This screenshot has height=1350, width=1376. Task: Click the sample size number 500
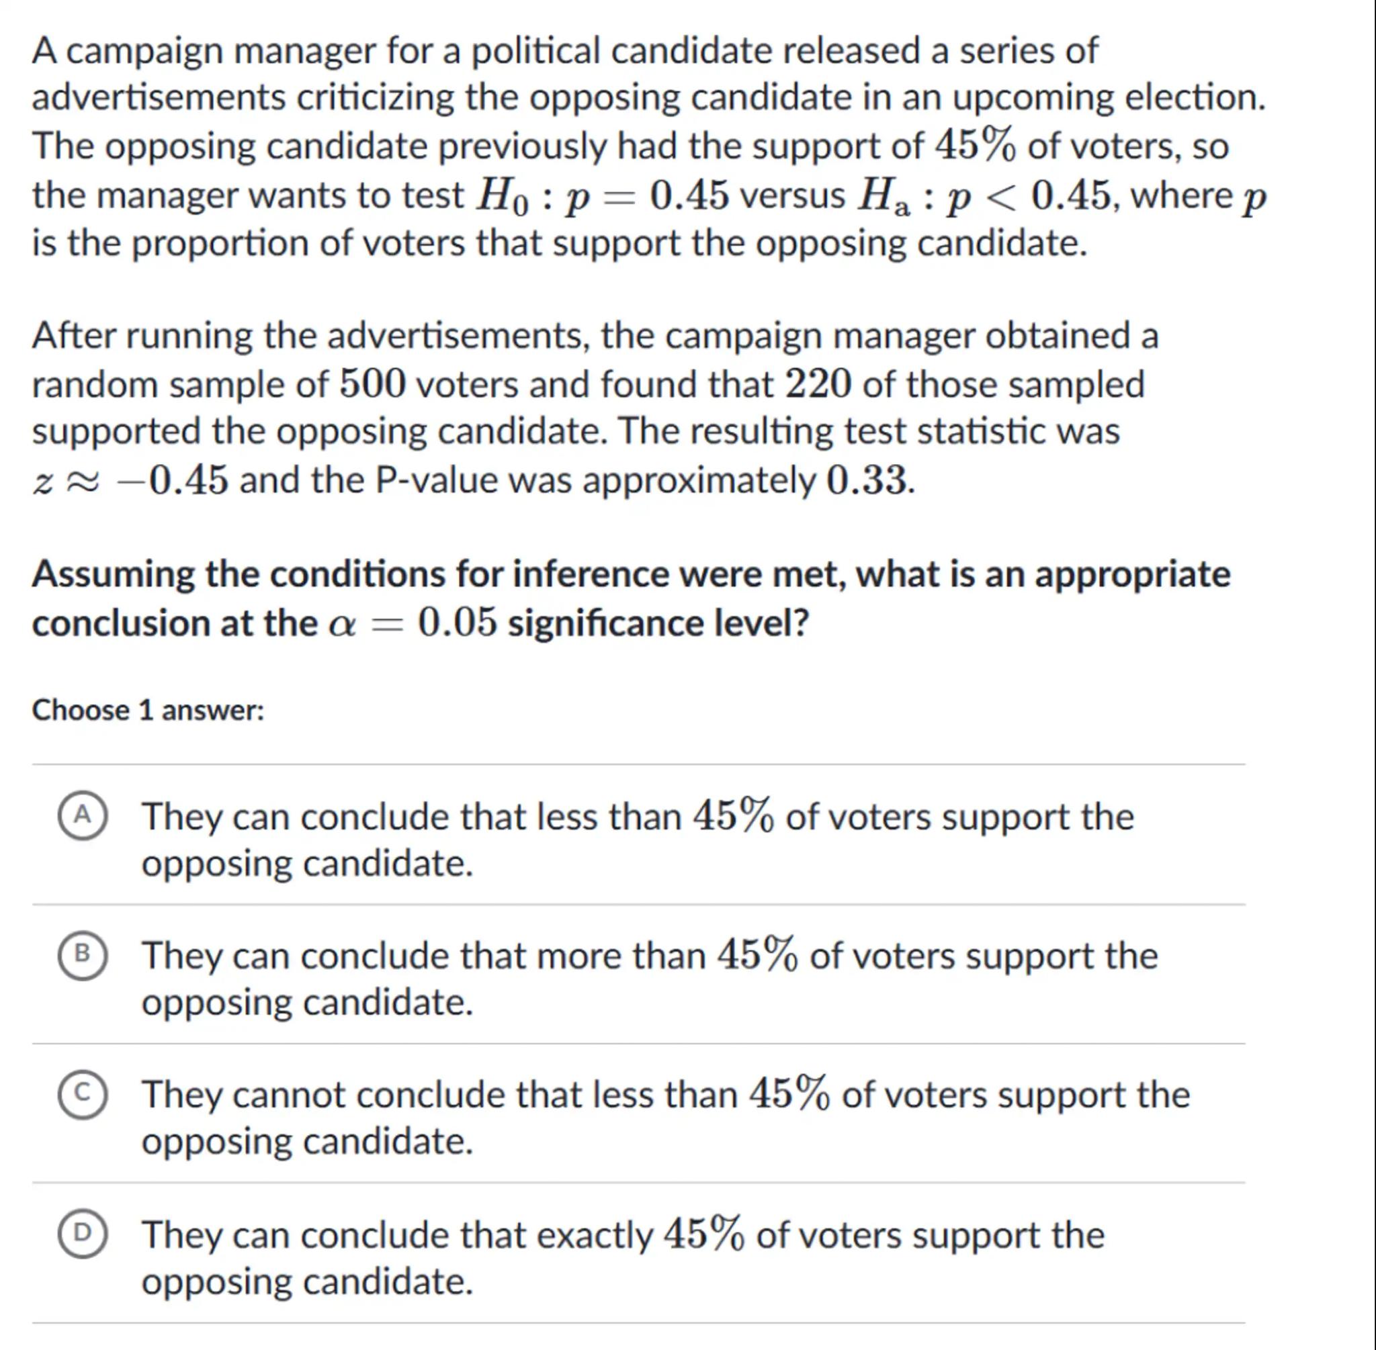tap(372, 384)
